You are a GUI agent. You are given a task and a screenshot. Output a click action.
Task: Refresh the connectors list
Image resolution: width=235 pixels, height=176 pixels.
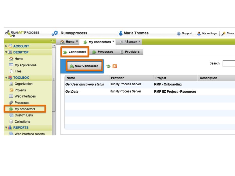pyautogui.click(x=108, y=66)
